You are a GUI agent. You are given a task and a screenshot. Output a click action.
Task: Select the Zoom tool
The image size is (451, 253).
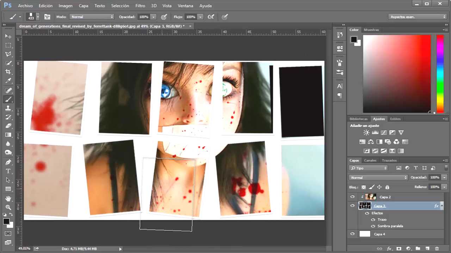click(x=8, y=207)
